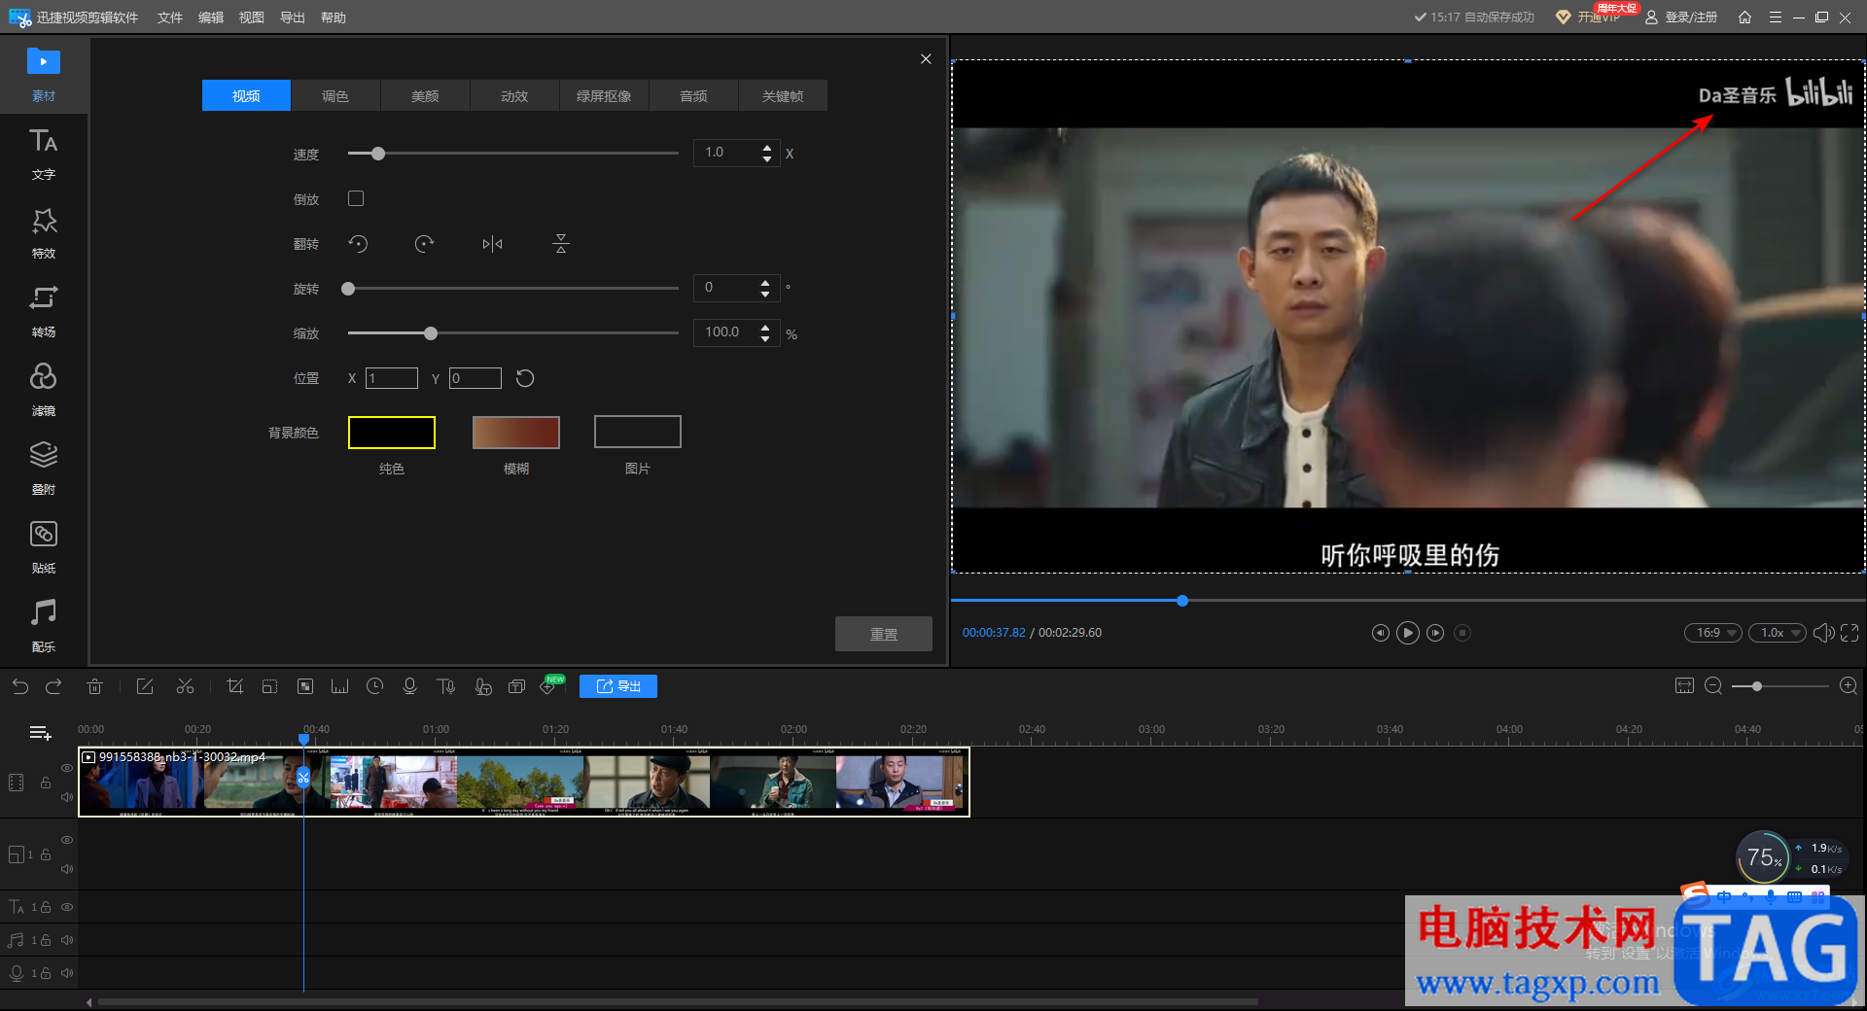Decrease speed value with down arrow

click(x=767, y=158)
